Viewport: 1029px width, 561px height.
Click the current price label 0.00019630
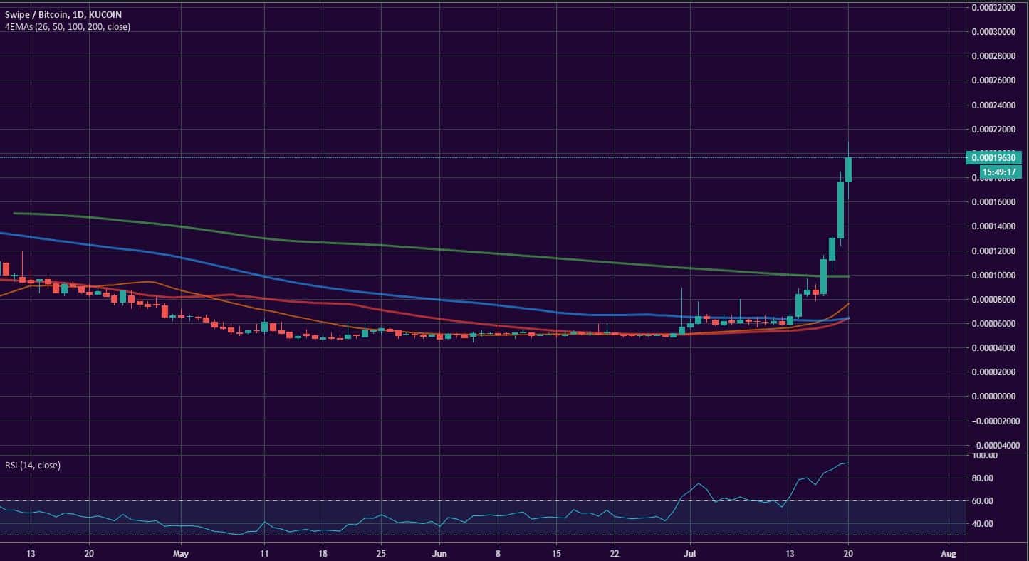click(x=992, y=157)
